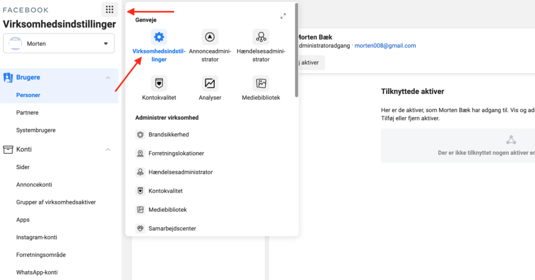Image resolution: width=535 pixels, height=280 pixels.
Task: Click the Tilknyttede aktiver heading
Action: (413, 91)
